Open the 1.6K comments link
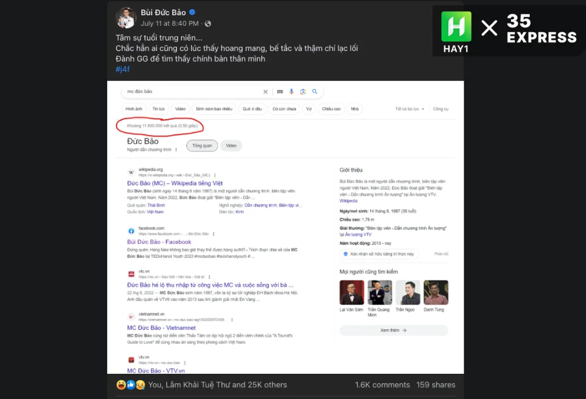 pos(382,385)
